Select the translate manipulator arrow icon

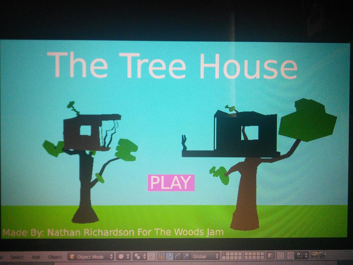(x=169, y=256)
